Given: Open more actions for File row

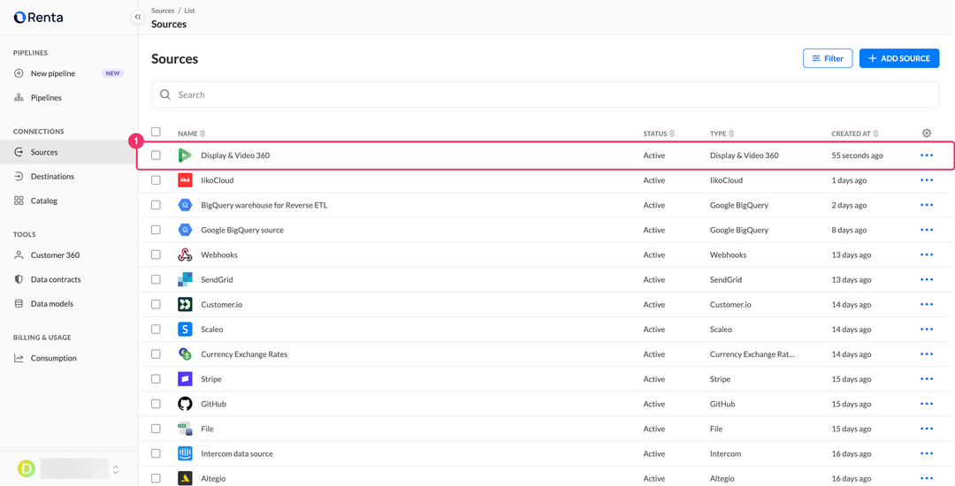Looking at the screenshot, I should click(x=927, y=429).
